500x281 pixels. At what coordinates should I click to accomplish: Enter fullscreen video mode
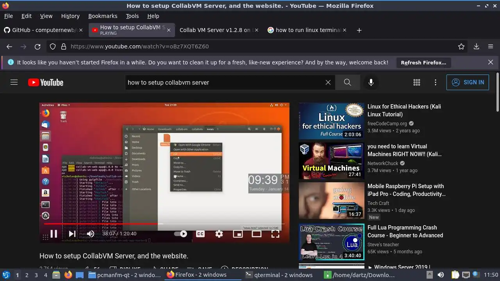click(x=275, y=234)
